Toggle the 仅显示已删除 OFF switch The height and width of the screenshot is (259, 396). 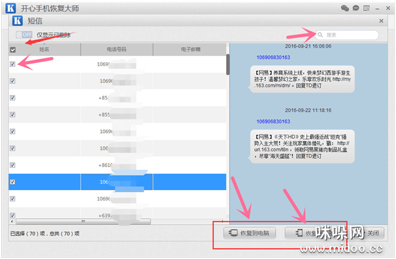pyautogui.click(x=24, y=35)
